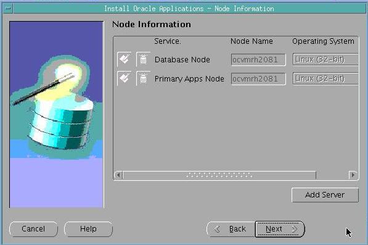Click the Add Server button
The width and height of the screenshot is (368, 245).
[x=325, y=195]
